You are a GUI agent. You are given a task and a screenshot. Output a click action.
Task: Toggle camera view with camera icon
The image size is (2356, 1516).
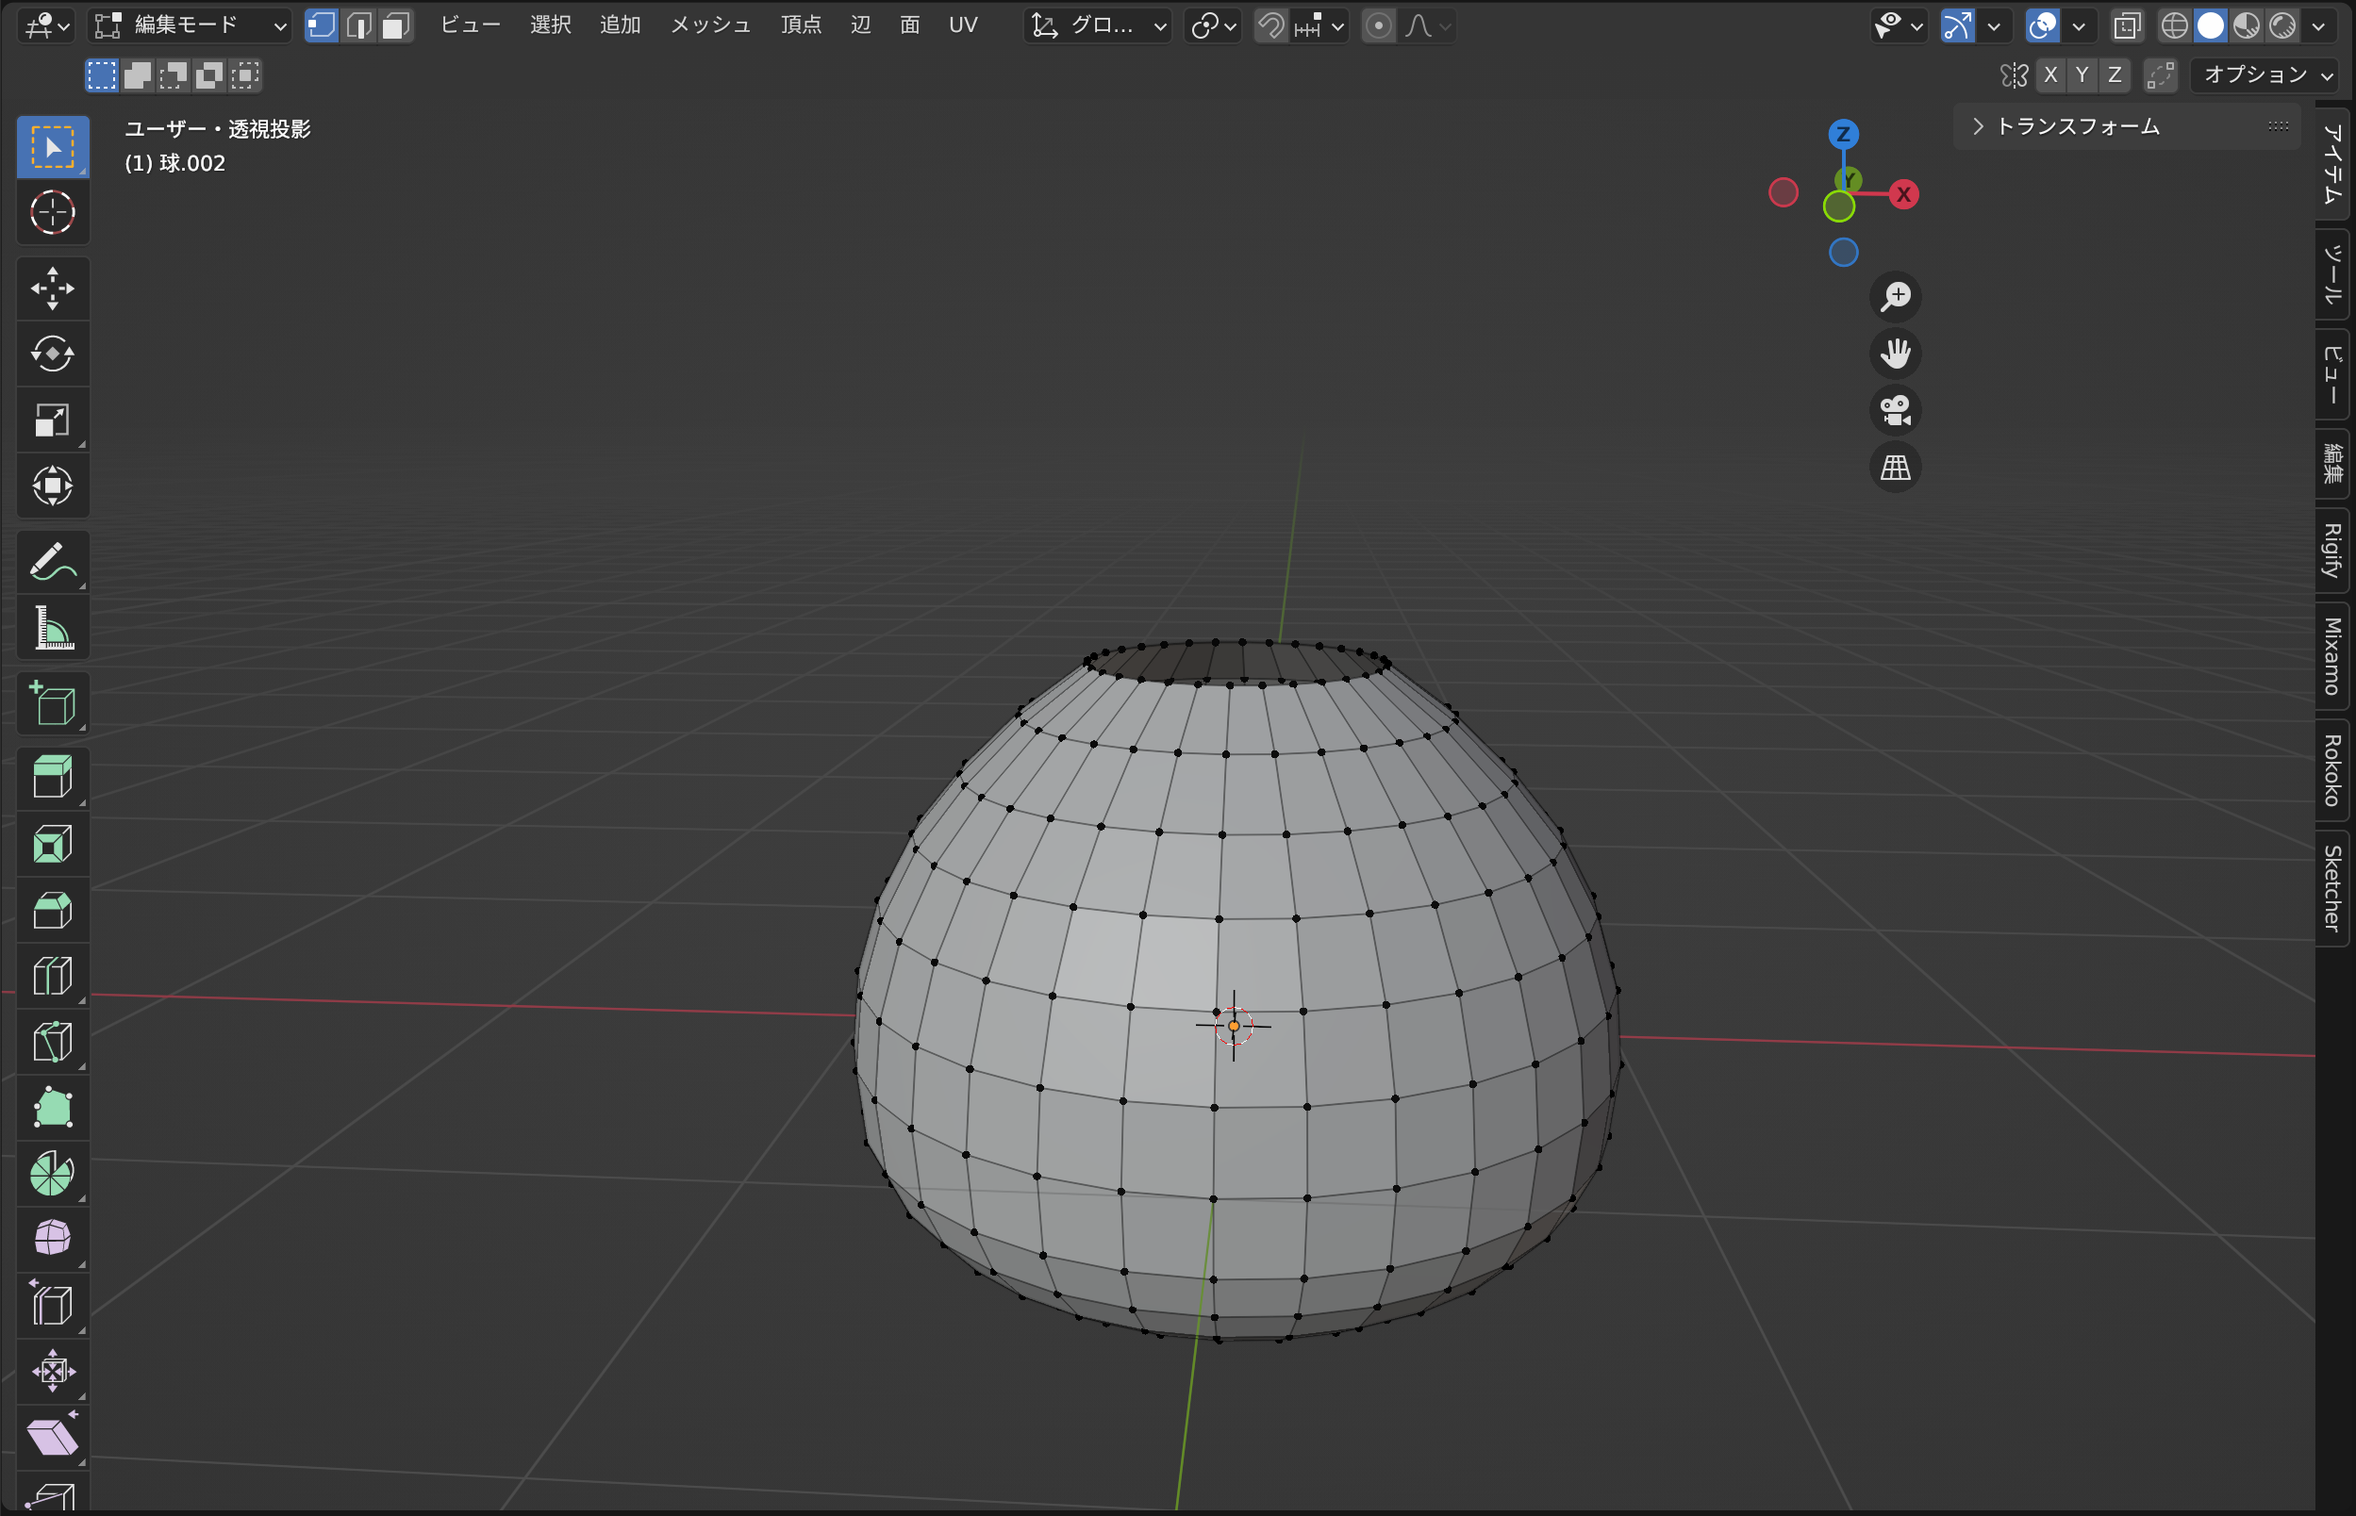tap(1895, 410)
